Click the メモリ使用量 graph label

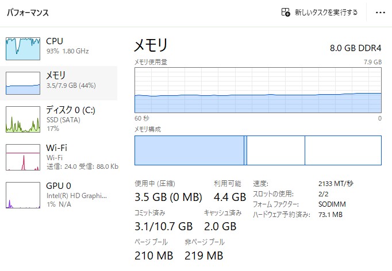point(151,62)
